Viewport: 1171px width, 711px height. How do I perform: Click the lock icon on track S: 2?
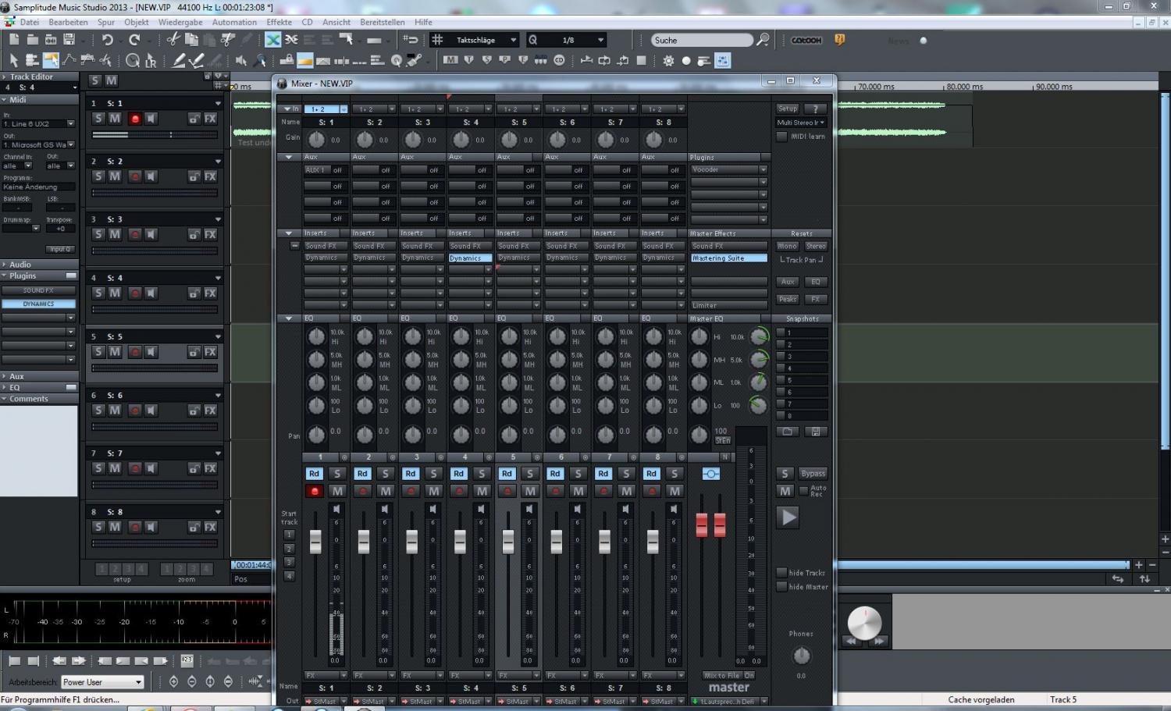tap(194, 176)
